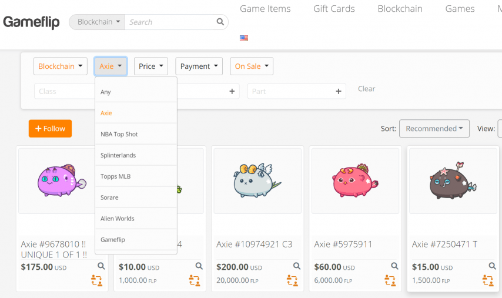This screenshot has height=298, width=502.
Task: Select NBA Top Shot option
Action: coord(136,134)
